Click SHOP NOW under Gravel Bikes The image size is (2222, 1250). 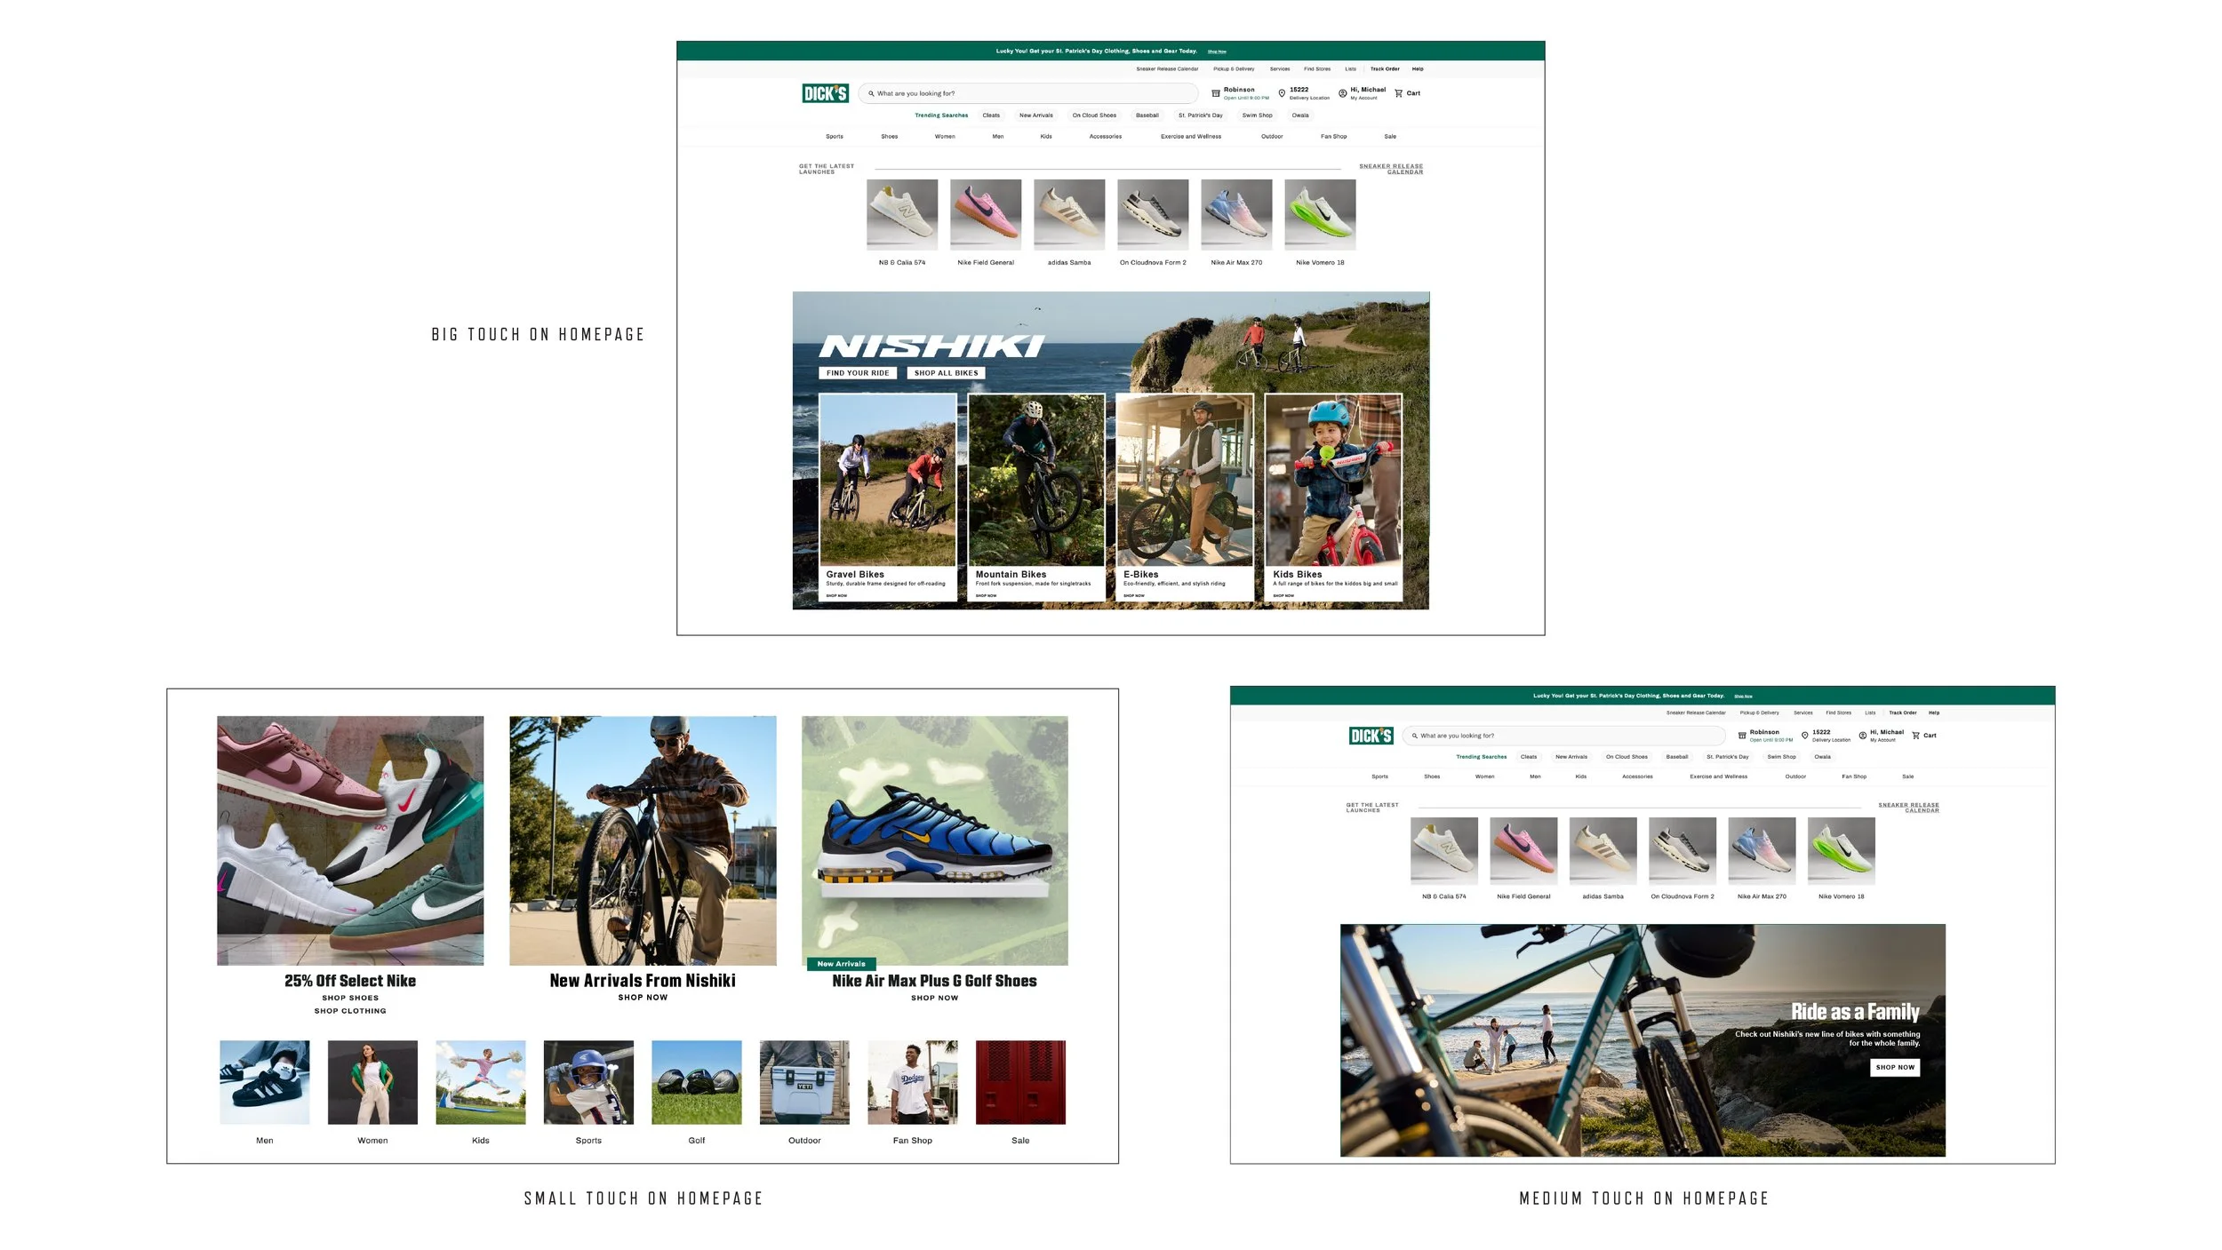coord(835,595)
